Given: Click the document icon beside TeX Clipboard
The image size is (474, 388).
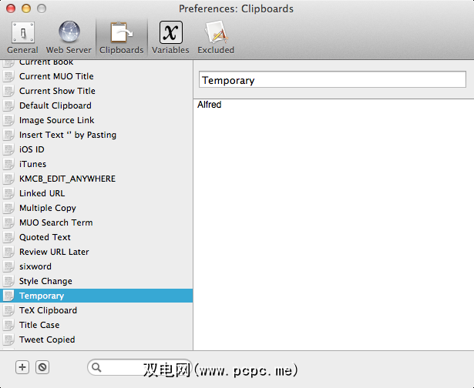Looking at the screenshot, I should [8, 310].
